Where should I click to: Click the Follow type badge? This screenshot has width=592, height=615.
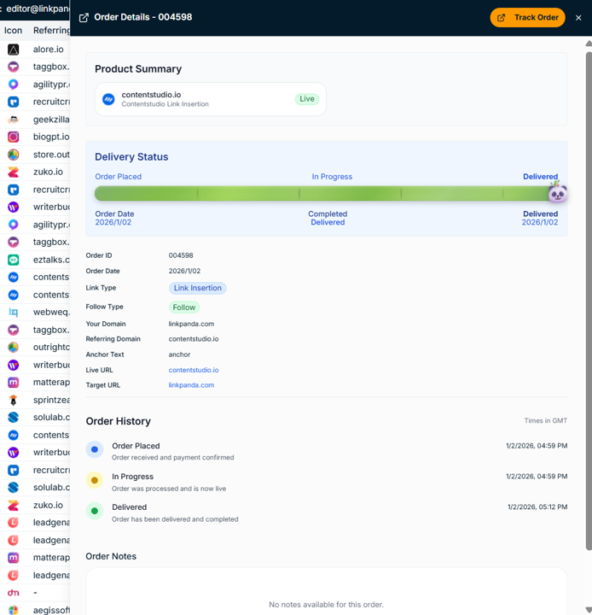(x=184, y=307)
